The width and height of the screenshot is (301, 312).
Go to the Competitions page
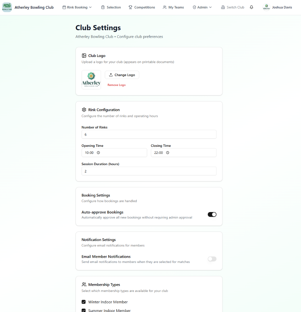coord(142,7)
